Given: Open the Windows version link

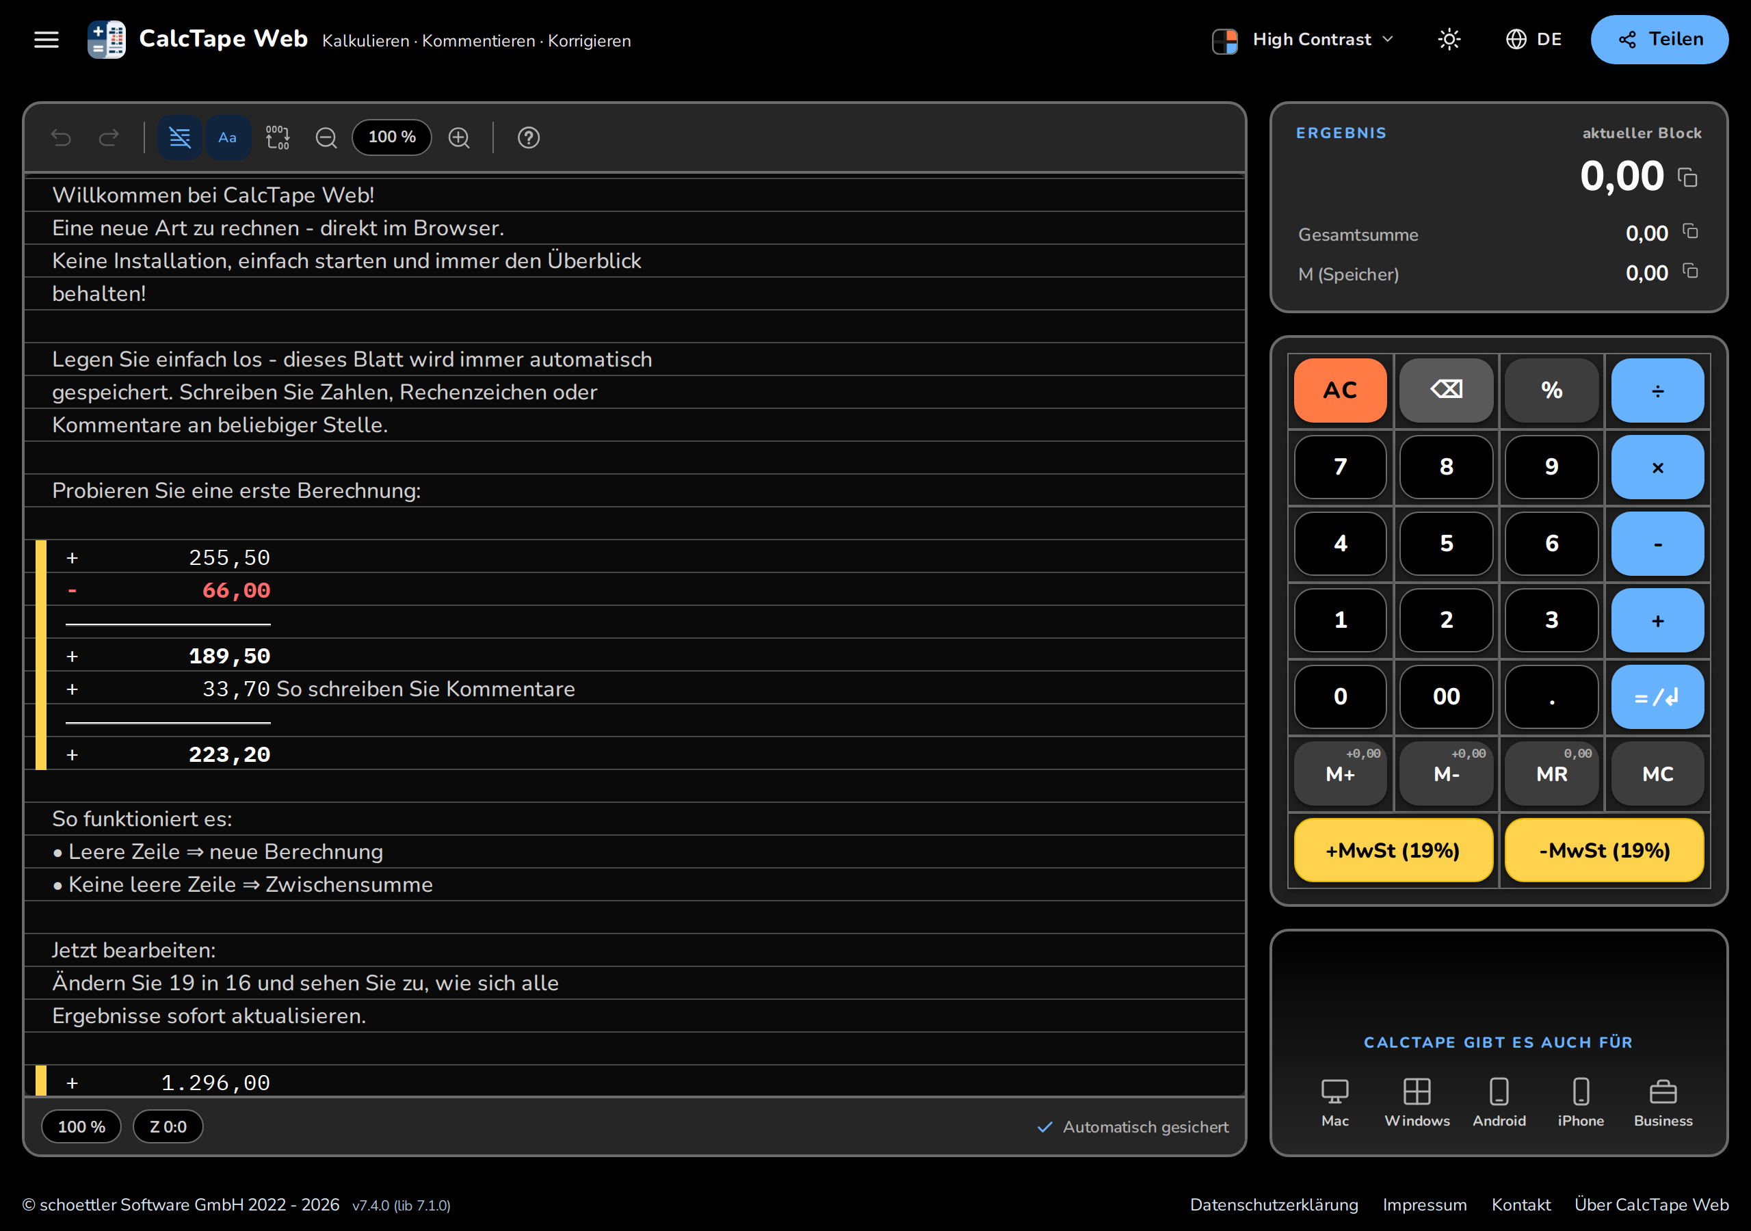Looking at the screenshot, I should coord(1417,1103).
